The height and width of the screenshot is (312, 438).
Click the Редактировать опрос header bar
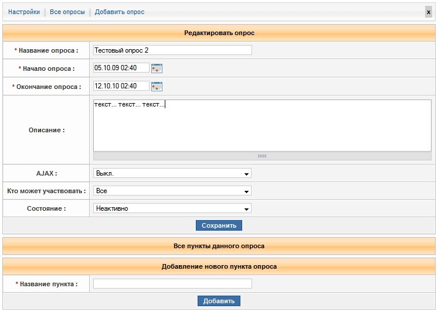pos(219,33)
